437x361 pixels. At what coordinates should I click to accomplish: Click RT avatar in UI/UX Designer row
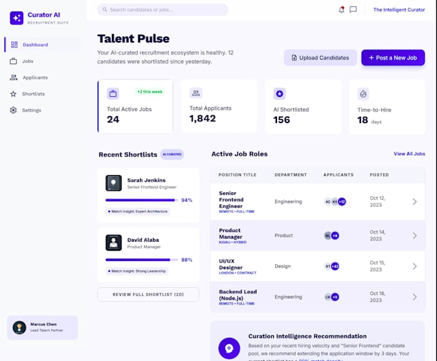pos(328,267)
